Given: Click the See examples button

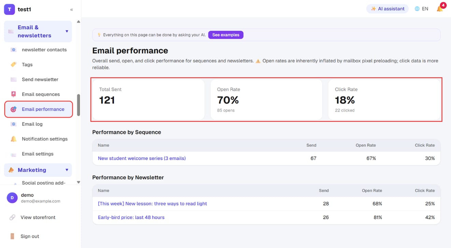Looking at the screenshot, I should coord(226,35).
